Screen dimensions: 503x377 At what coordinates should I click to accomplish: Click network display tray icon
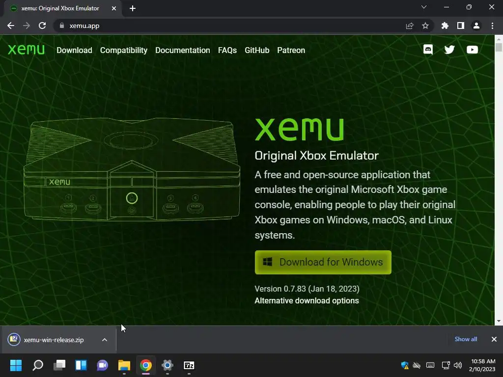click(x=446, y=365)
